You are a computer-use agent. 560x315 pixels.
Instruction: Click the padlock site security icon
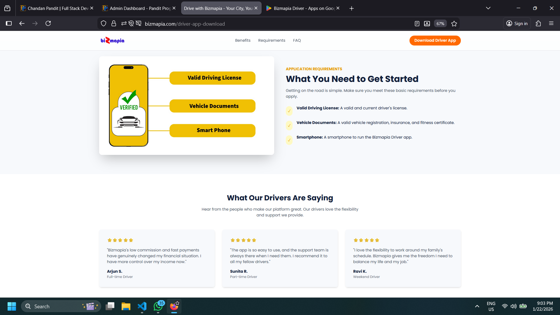[114, 23]
